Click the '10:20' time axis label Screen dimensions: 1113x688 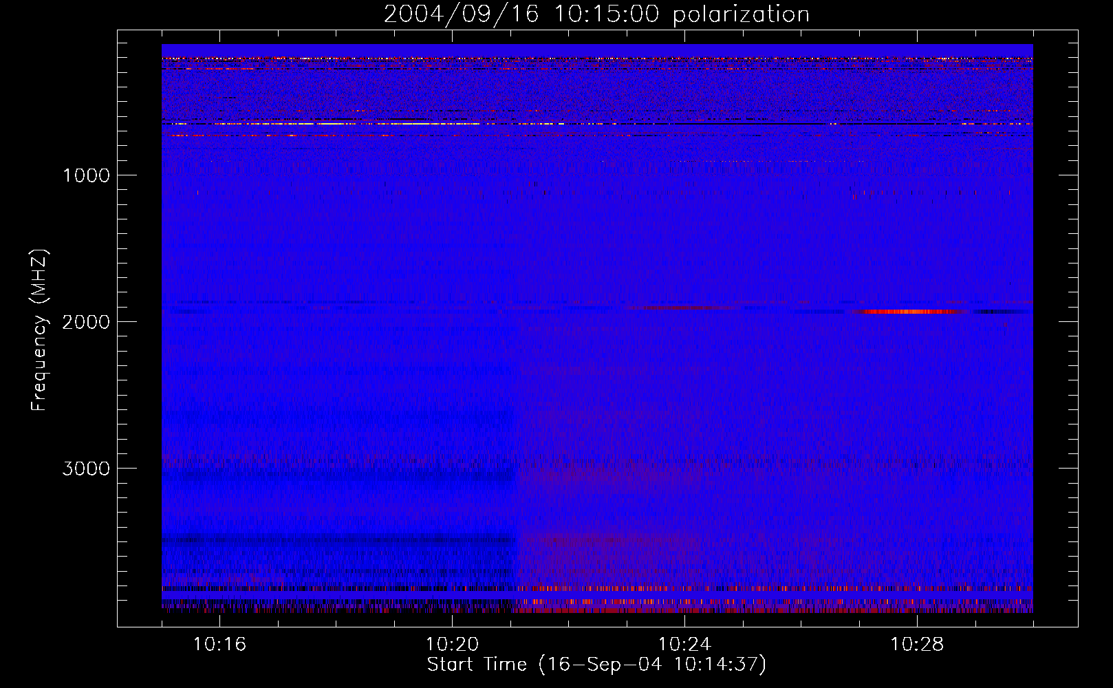click(x=452, y=645)
